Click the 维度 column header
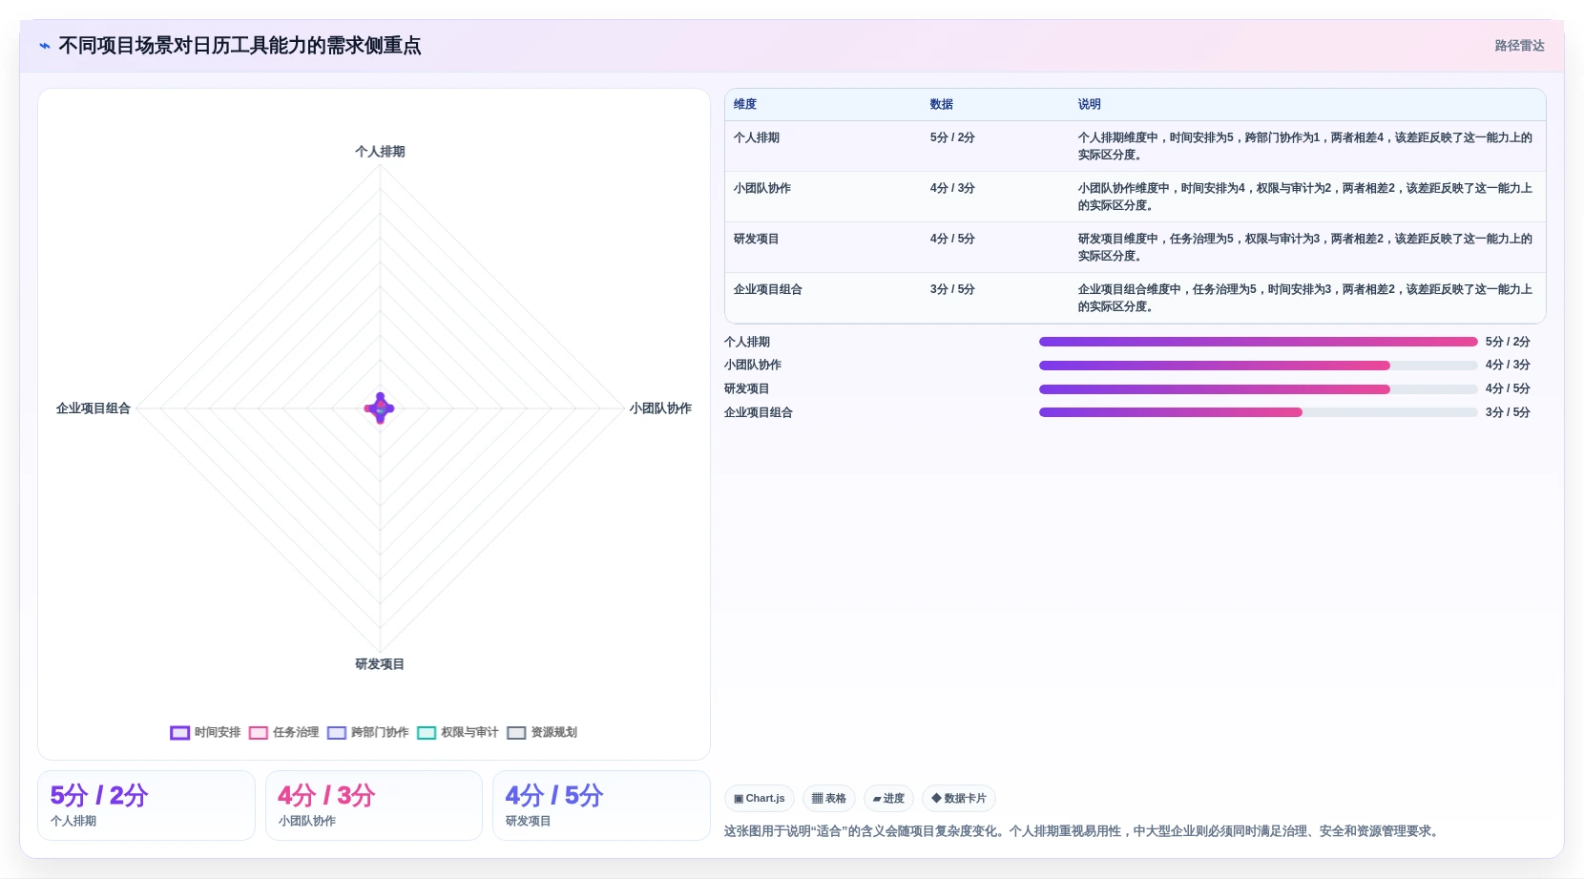 [745, 105]
